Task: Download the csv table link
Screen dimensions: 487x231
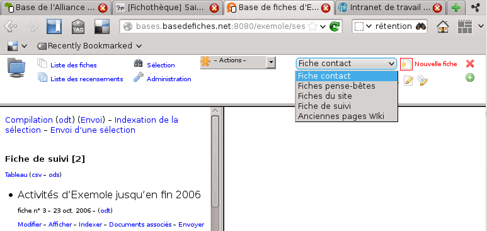Action: pos(37,175)
